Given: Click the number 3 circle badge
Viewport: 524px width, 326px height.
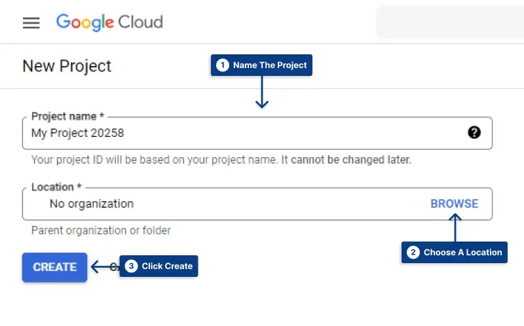Looking at the screenshot, I should tap(131, 266).
